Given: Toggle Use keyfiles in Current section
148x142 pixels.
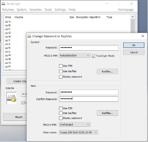Looking at the screenshot, I should (x=61, y=71).
